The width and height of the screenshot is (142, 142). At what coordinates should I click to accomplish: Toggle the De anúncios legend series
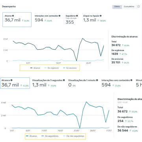tap(70, 68)
